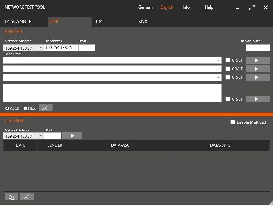Tick the Enable Multicast checkbox
The image size is (273, 206).
coord(233,122)
